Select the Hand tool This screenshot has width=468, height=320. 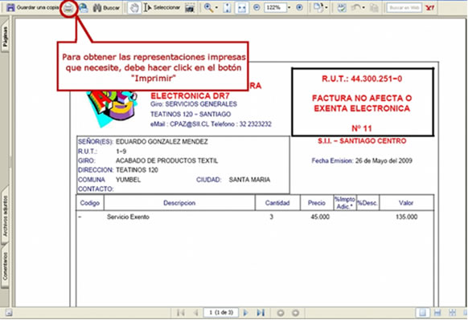pos(134,8)
